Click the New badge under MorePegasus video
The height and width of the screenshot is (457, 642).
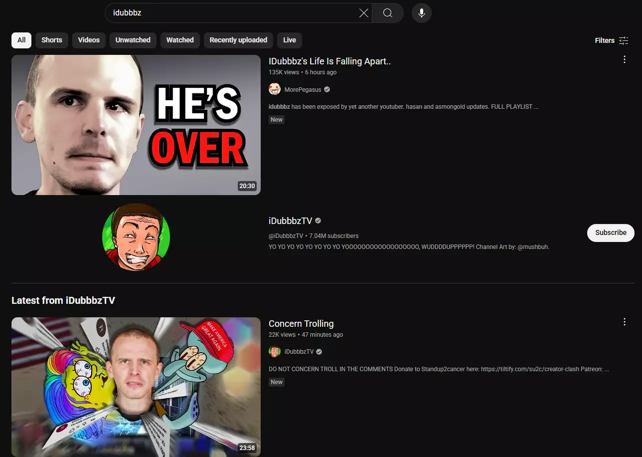[x=277, y=120]
